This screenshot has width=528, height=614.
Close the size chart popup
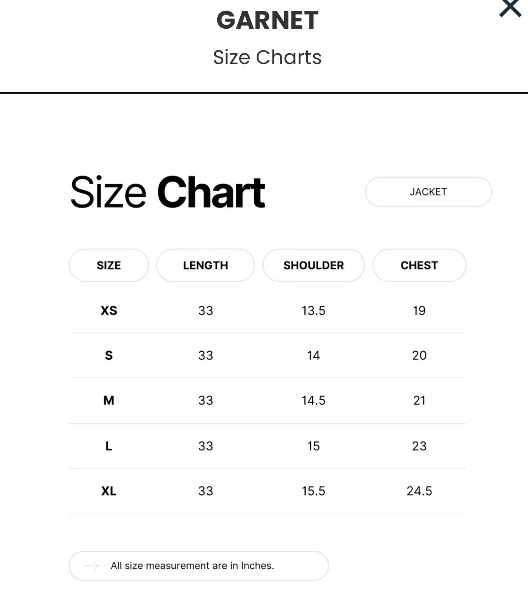coord(511,8)
